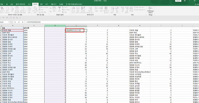Click the Sign in (로그인) button
199x103 pixels.
(x=178, y=1)
